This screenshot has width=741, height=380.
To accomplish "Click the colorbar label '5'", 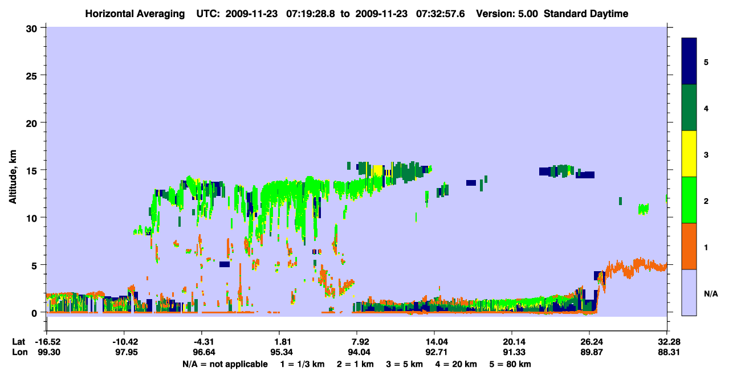I will point(706,62).
